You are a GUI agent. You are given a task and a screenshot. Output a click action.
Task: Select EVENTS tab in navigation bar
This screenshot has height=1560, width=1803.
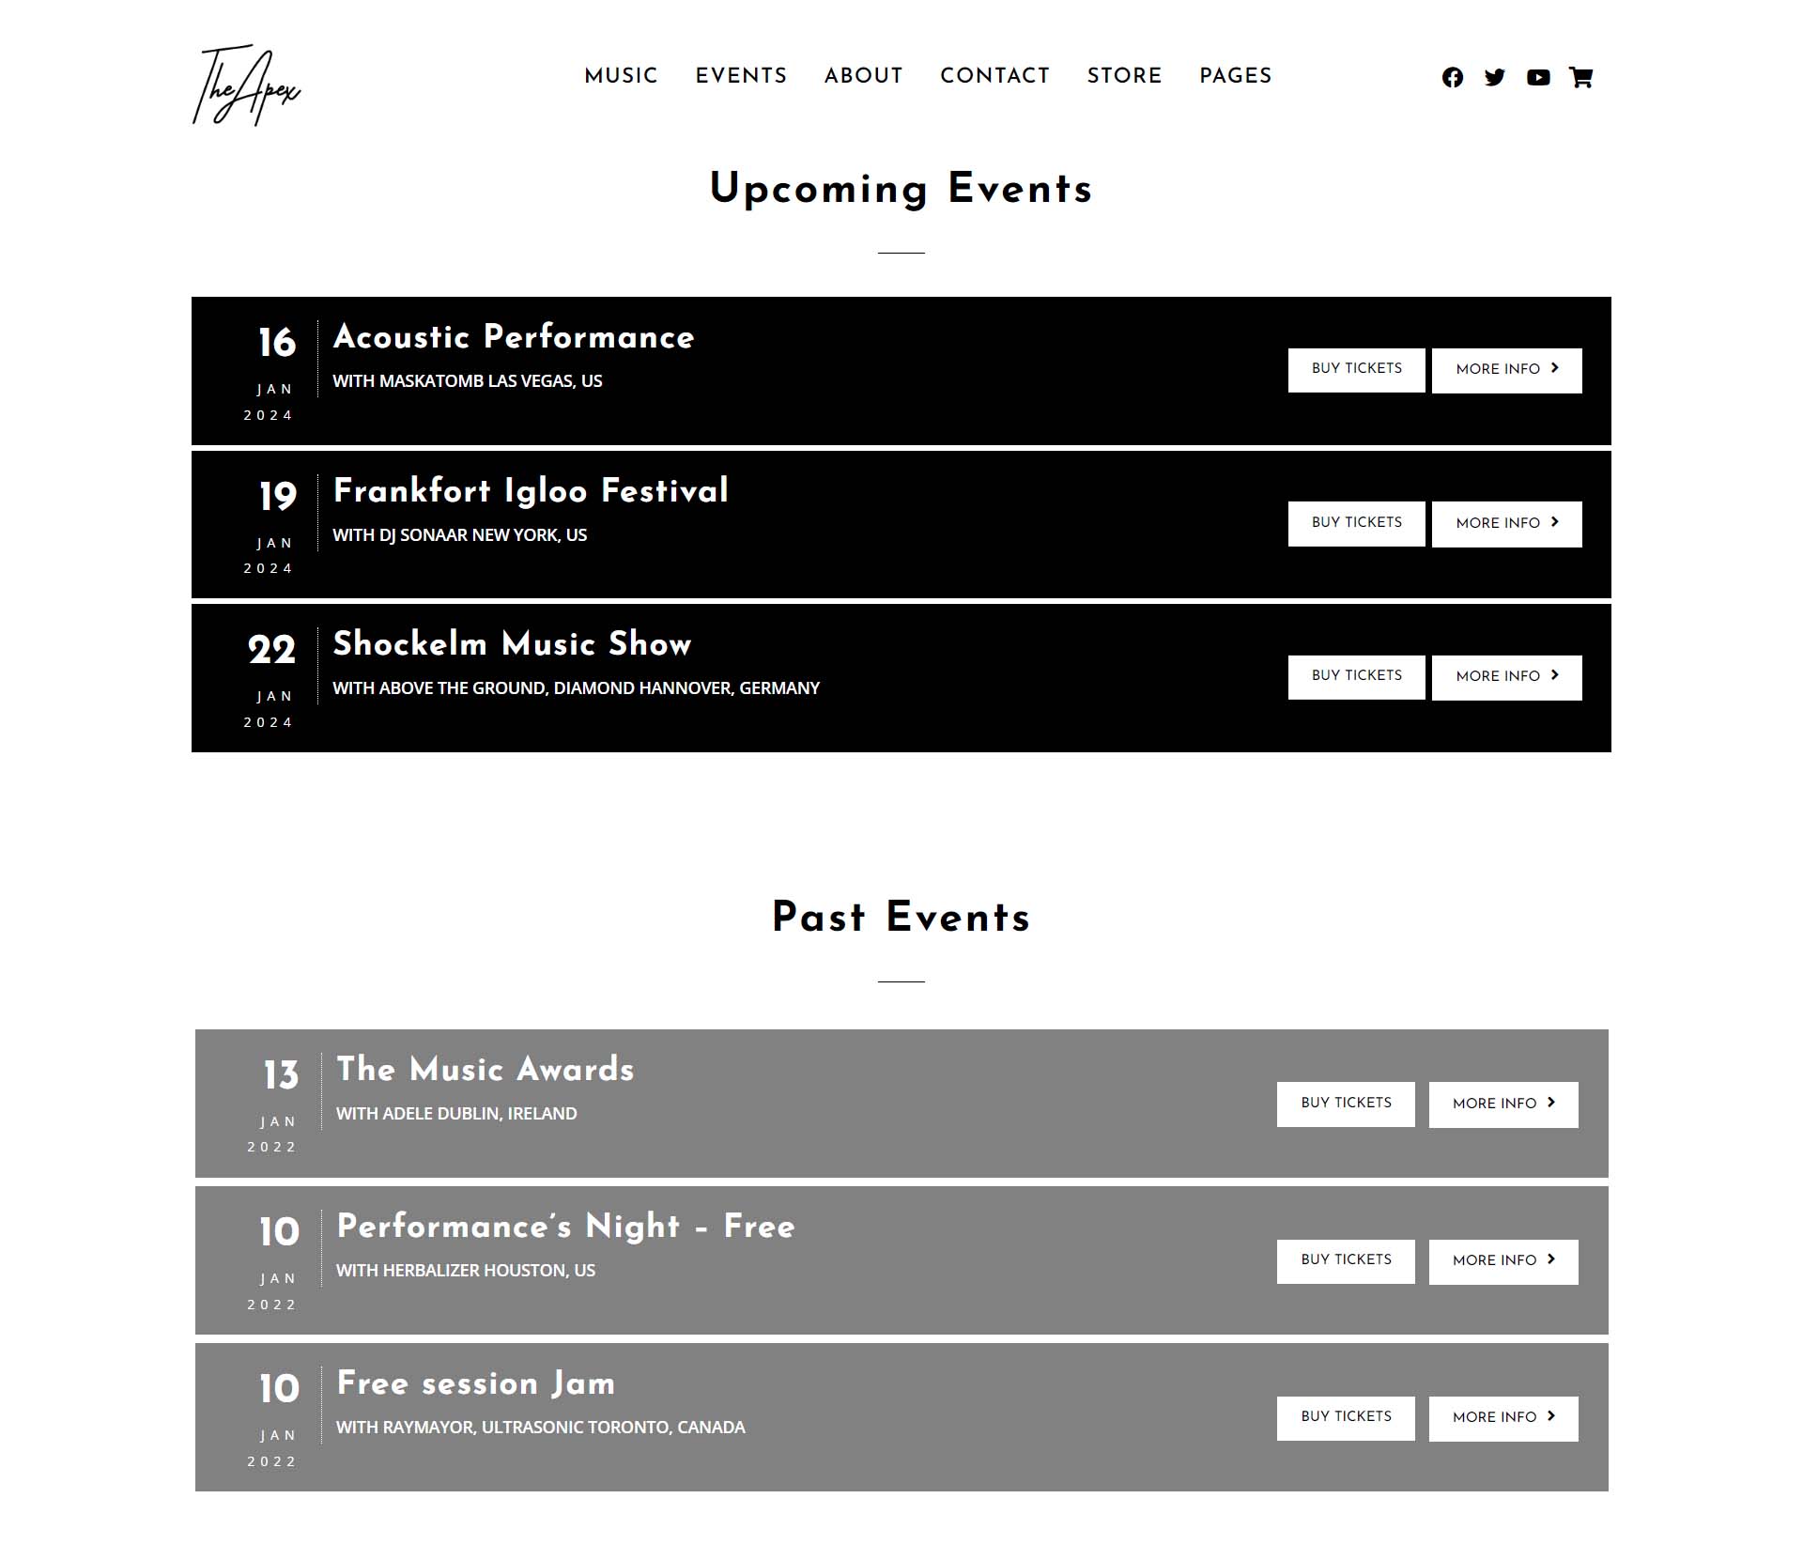(741, 75)
